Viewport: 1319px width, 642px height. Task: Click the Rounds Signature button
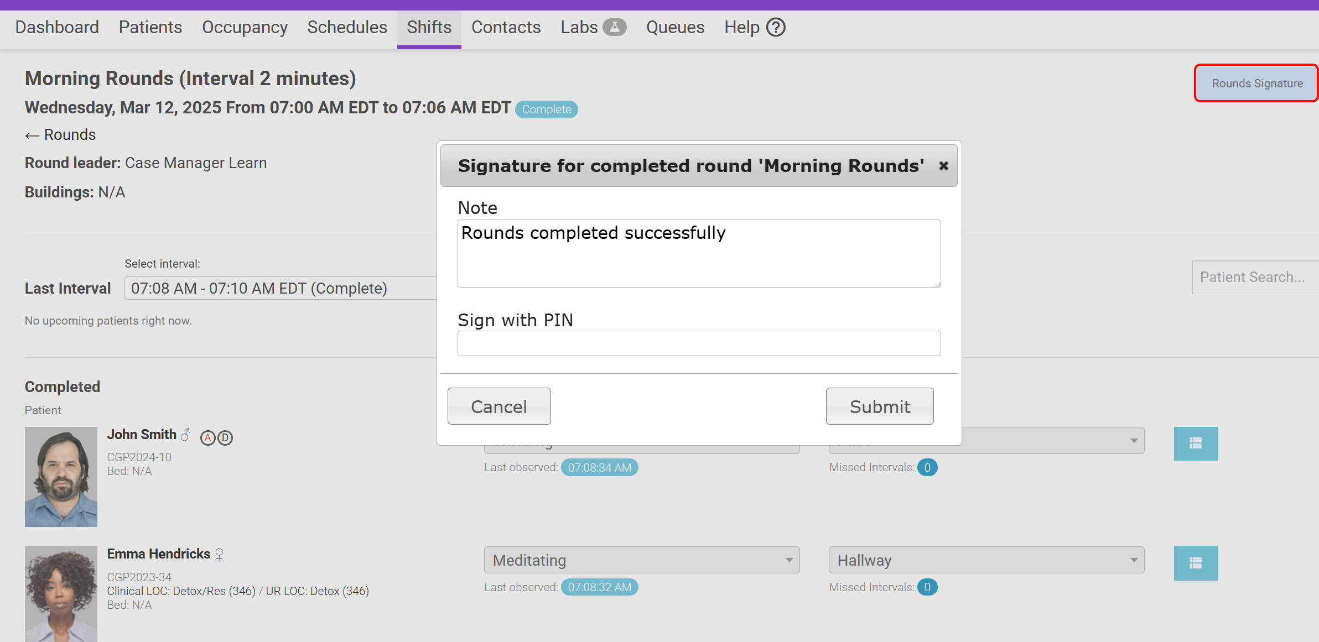(1256, 83)
